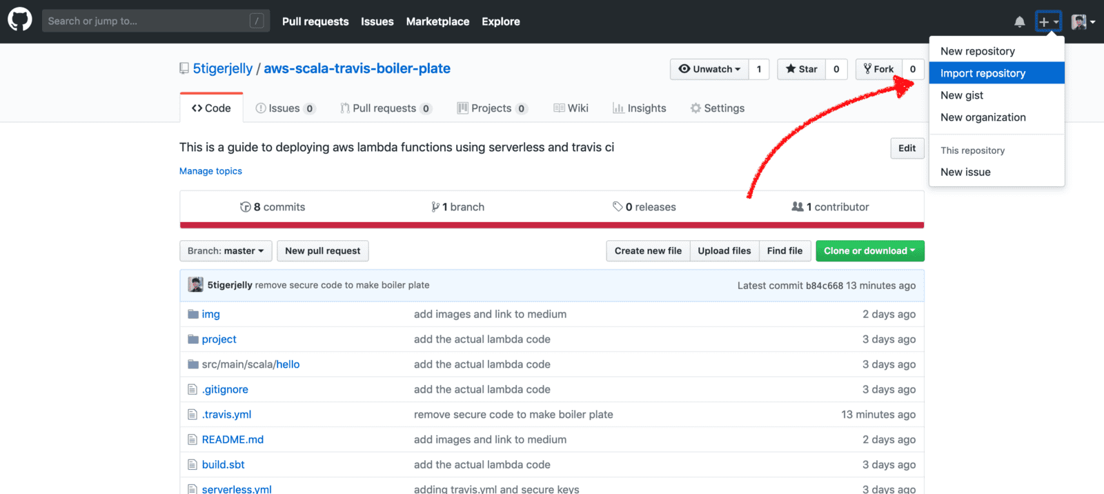Image resolution: width=1104 pixels, height=494 pixels.
Task: Open GitHub home via Octocat logo
Action: pyautogui.click(x=20, y=19)
